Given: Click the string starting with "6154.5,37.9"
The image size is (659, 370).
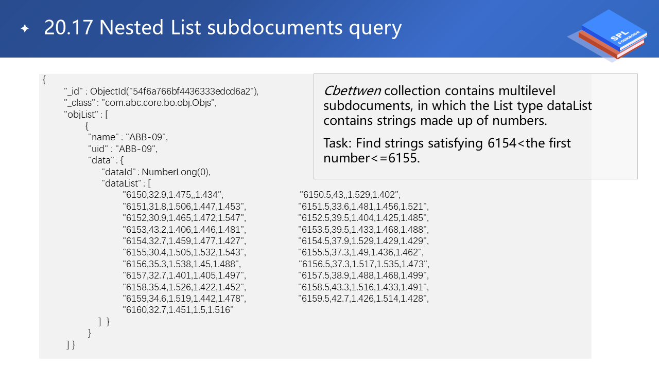Looking at the screenshot, I should 363,240.
